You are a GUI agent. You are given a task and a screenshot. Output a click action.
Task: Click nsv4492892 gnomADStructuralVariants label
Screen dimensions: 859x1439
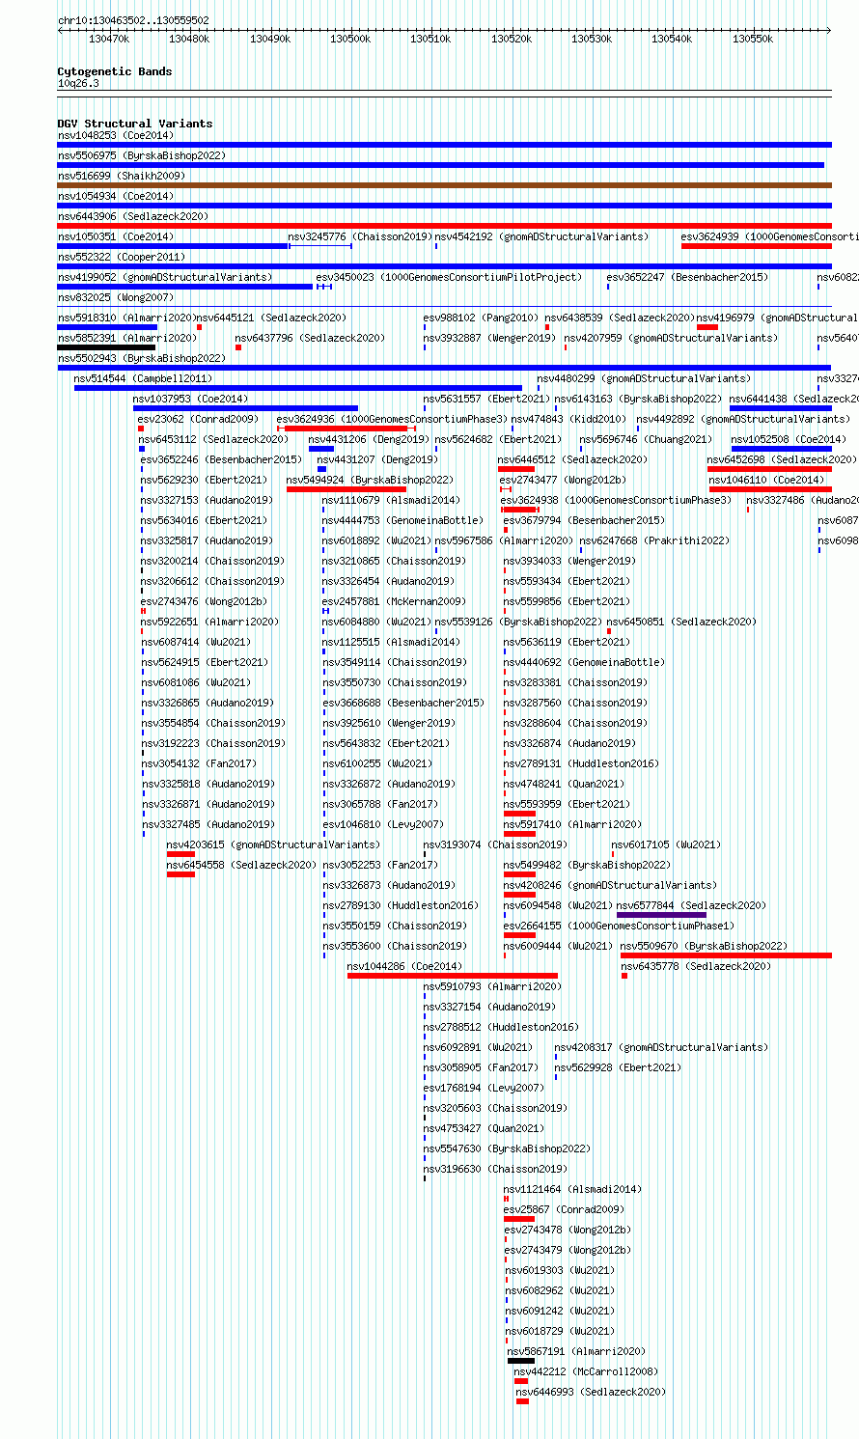(x=743, y=420)
